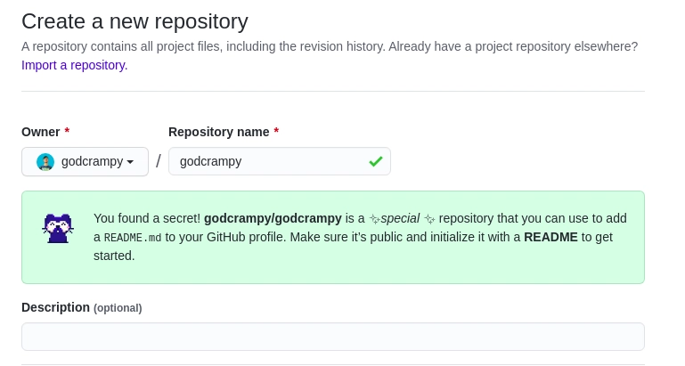Screen dimensions: 685x366
Task: Focus the Description text field
Action: pyautogui.click(x=332, y=337)
